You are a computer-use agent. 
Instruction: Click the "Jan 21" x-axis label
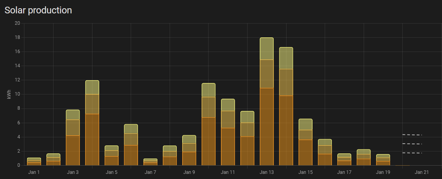click(422, 172)
